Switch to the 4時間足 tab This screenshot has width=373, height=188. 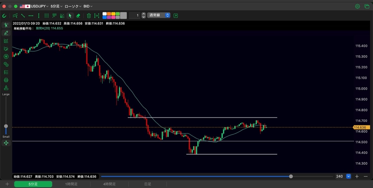pos(109,184)
